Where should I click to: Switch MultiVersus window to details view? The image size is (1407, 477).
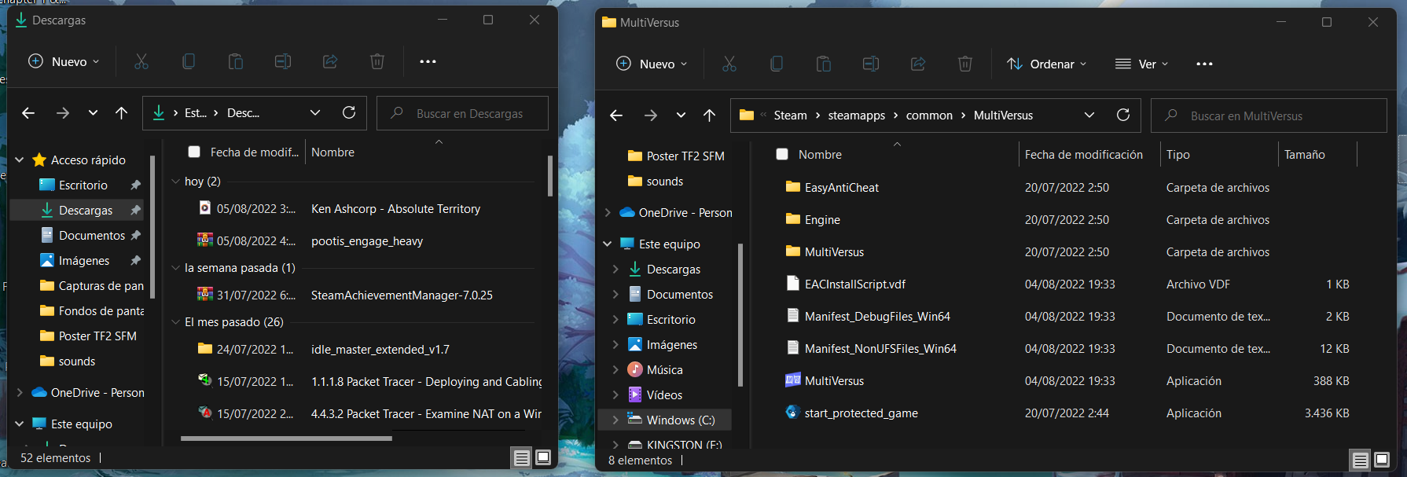1360,460
